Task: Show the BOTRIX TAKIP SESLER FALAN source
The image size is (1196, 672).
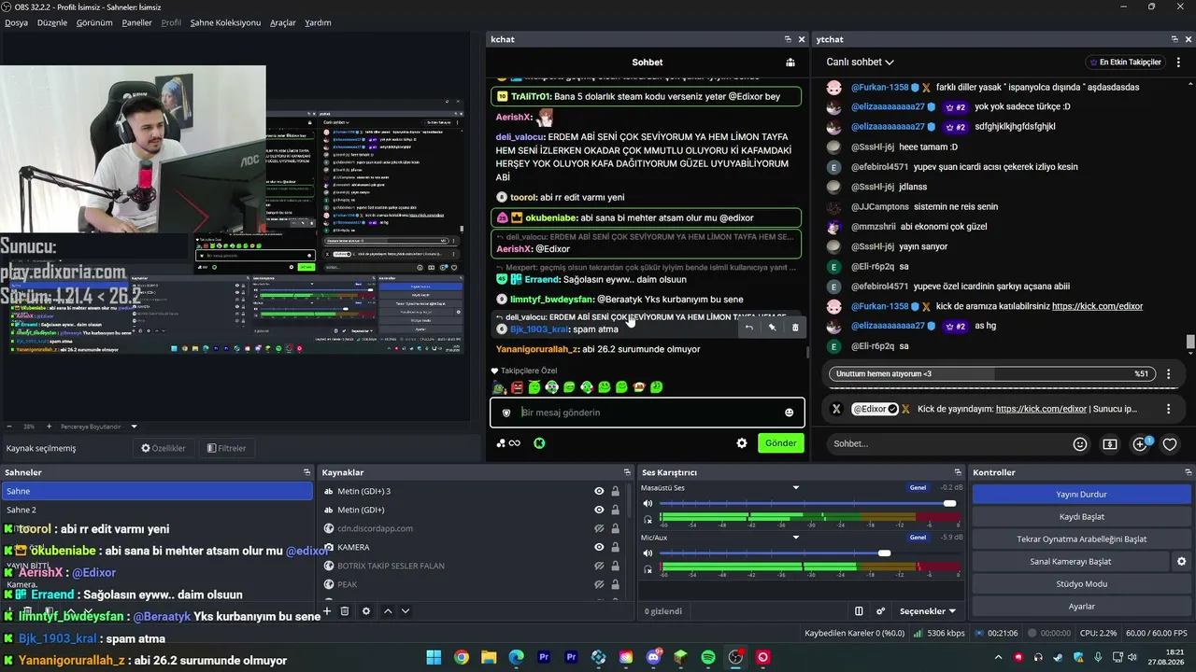Action: [599, 566]
